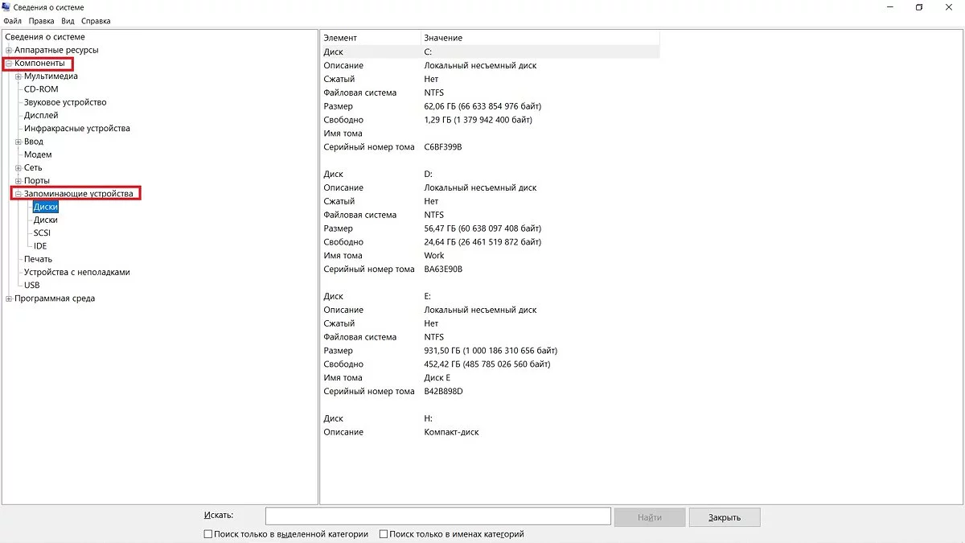Screen dimensions: 965x543
Task: Open the Вид menu
Action: (68, 21)
